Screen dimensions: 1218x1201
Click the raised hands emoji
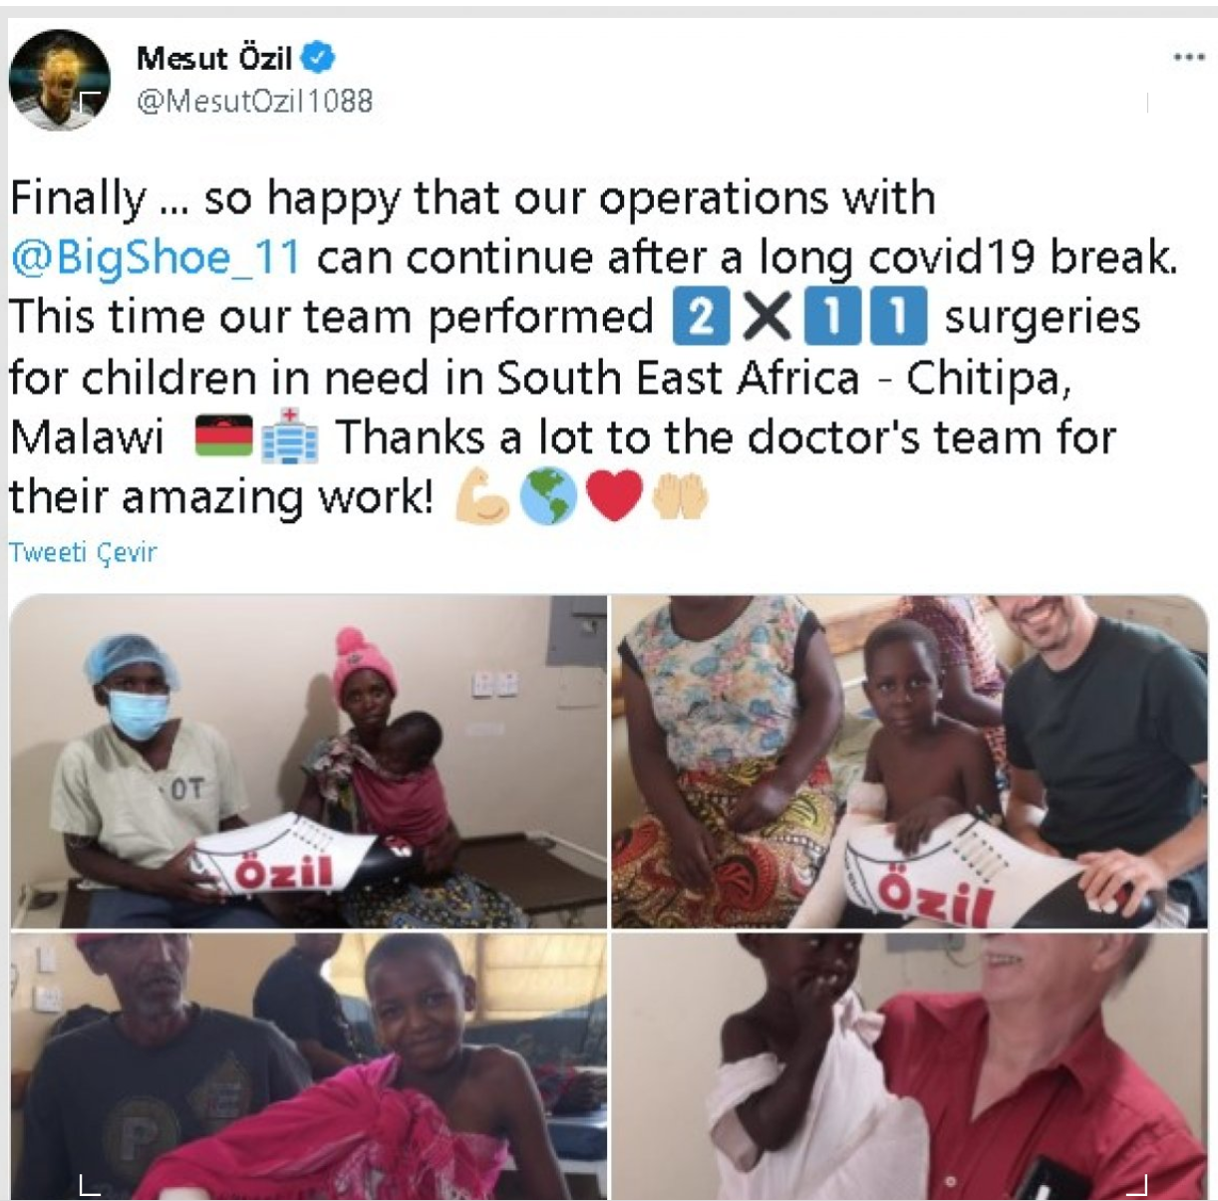680,496
